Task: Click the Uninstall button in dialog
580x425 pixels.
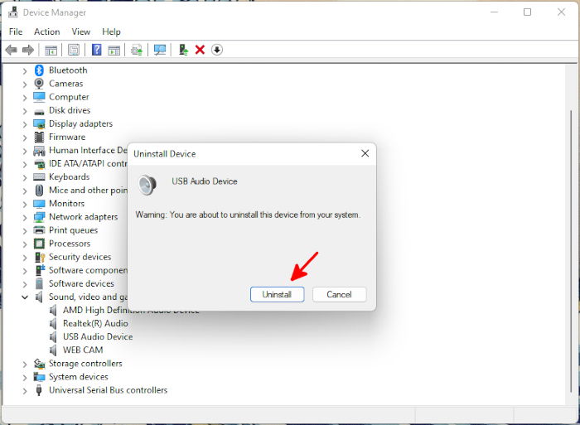Action: click(x=277, y=294)
